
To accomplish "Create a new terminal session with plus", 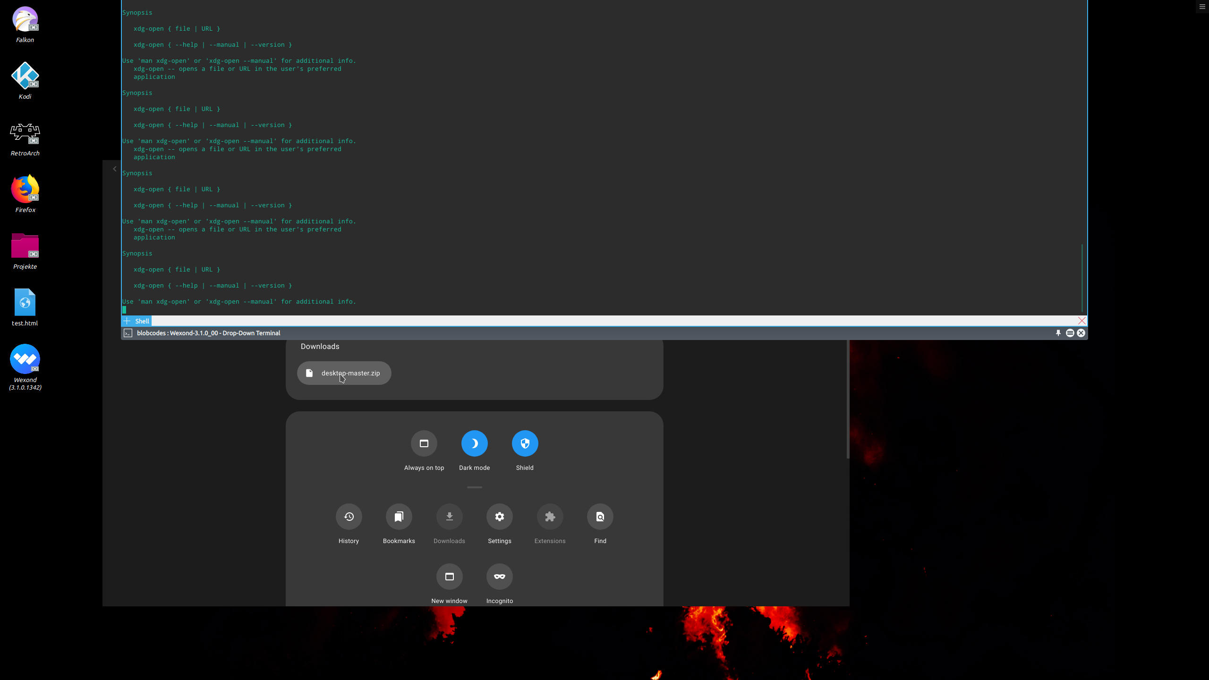I will [x=127, y=321].
